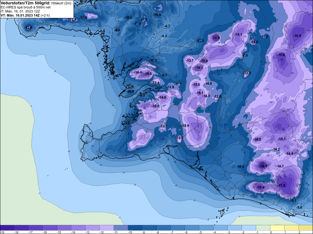Image resolution: width=313 pixels, height=234 pixels.
Task: Click the temperature value '-16.1'
Action: [199, 68]
